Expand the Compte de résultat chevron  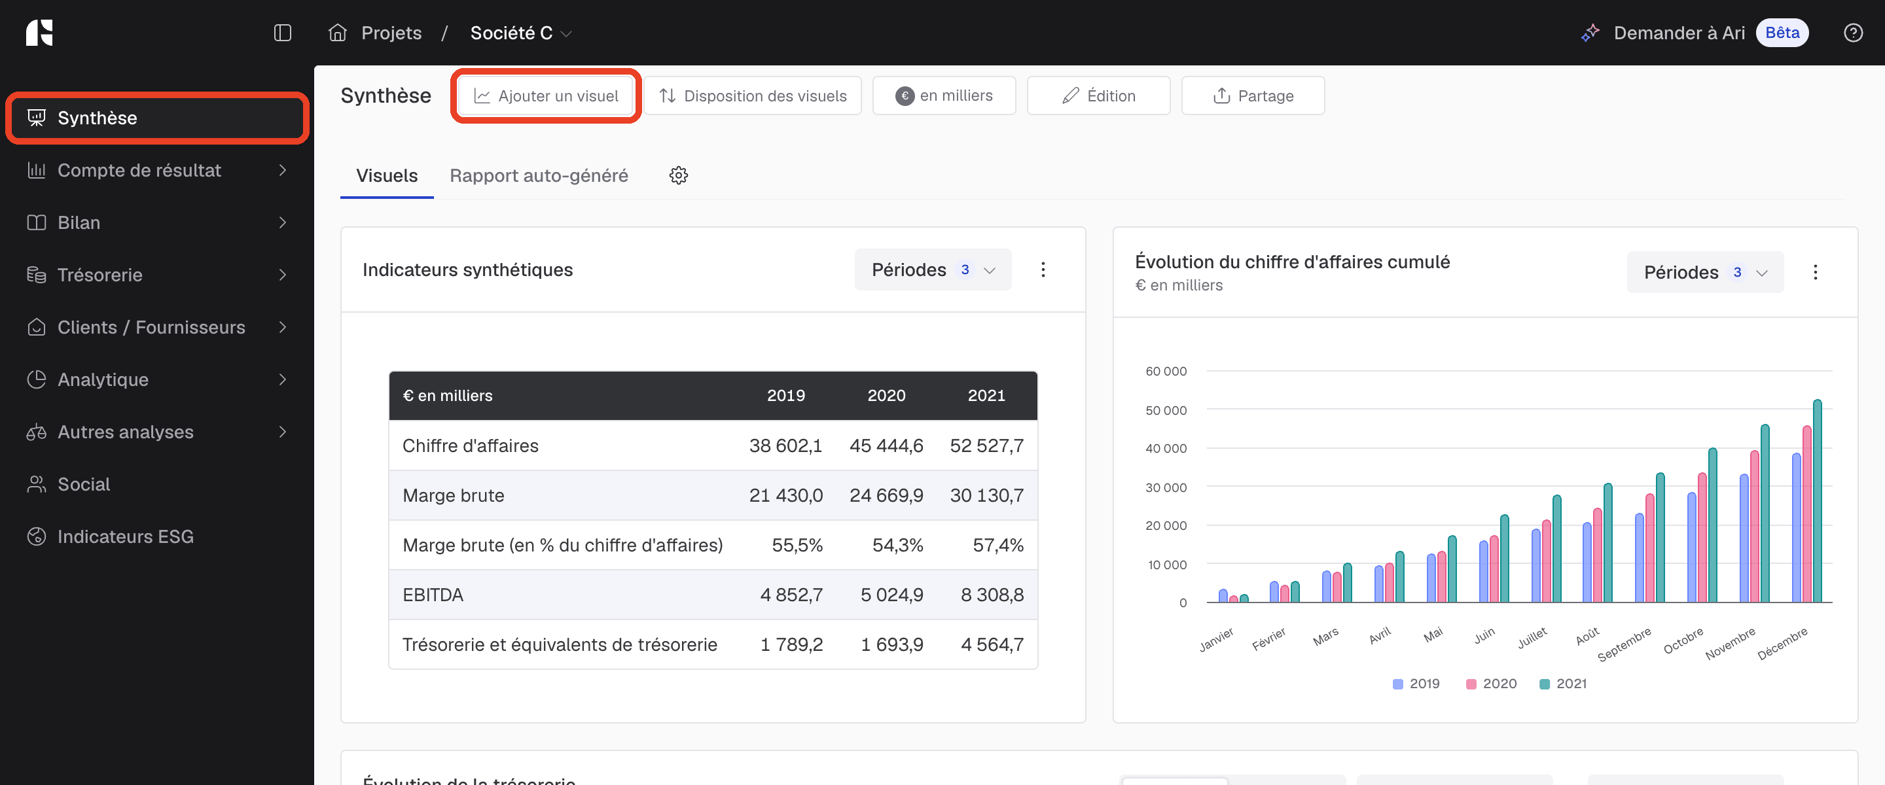click(283, 171)
